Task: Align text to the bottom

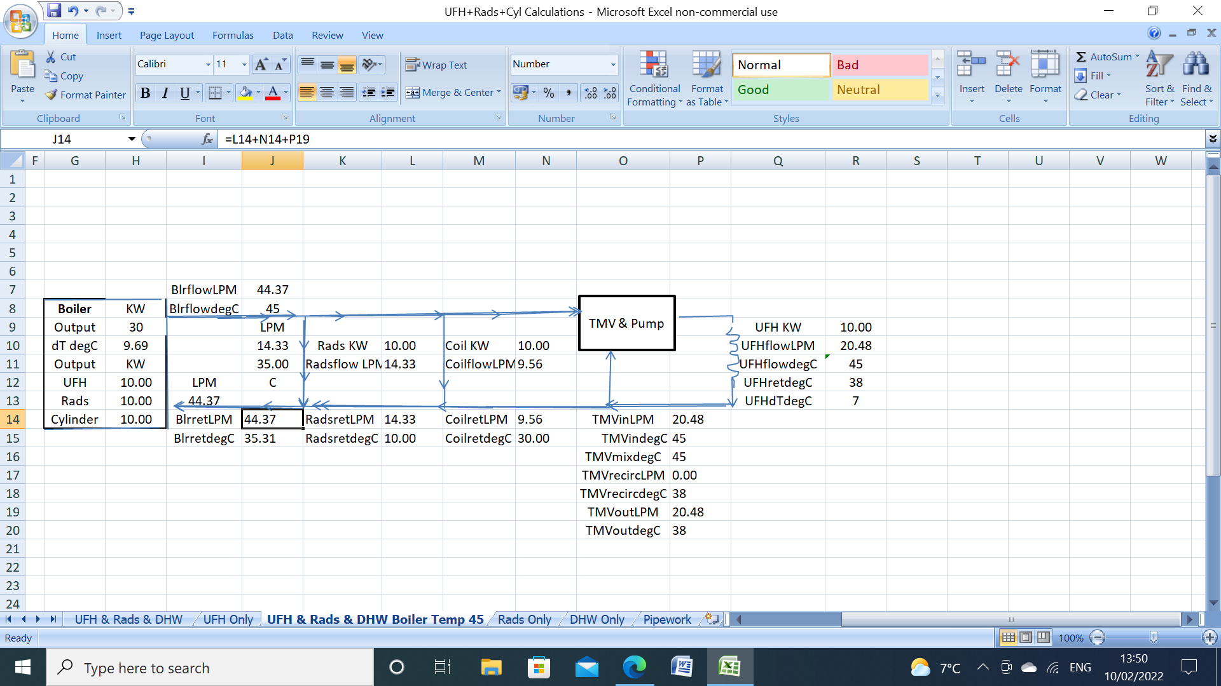Action: tap(347, 64)
